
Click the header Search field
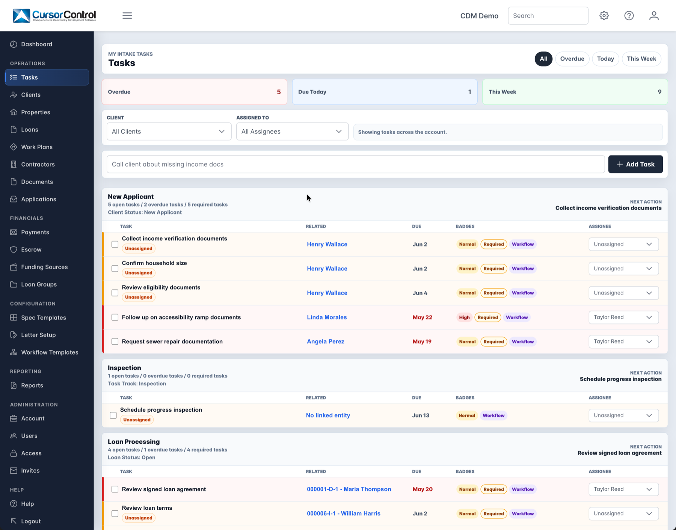point(548,15)
